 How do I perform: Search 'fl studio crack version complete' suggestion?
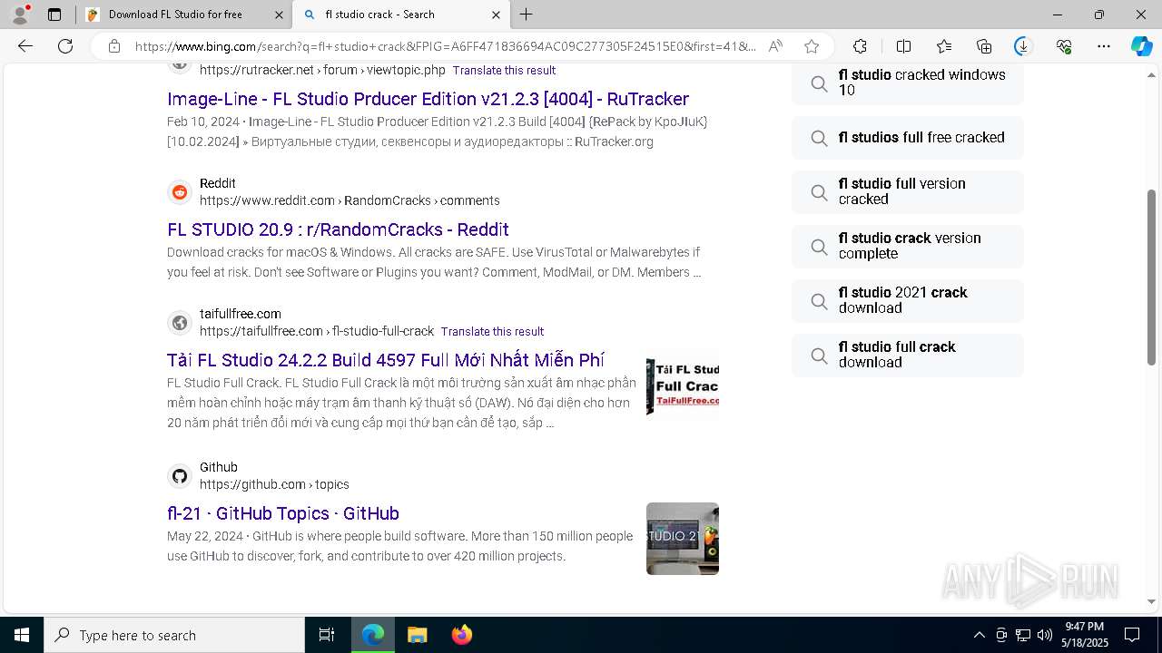pyautogui.click(x=908, y=247)
